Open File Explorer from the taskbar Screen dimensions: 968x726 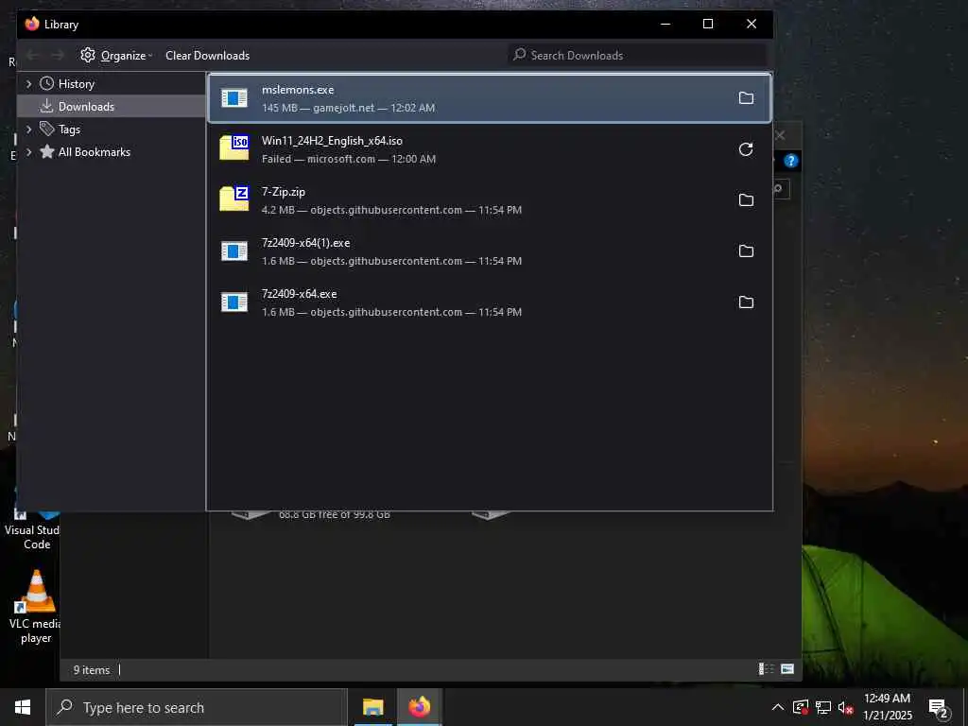(x=372, y=707)
